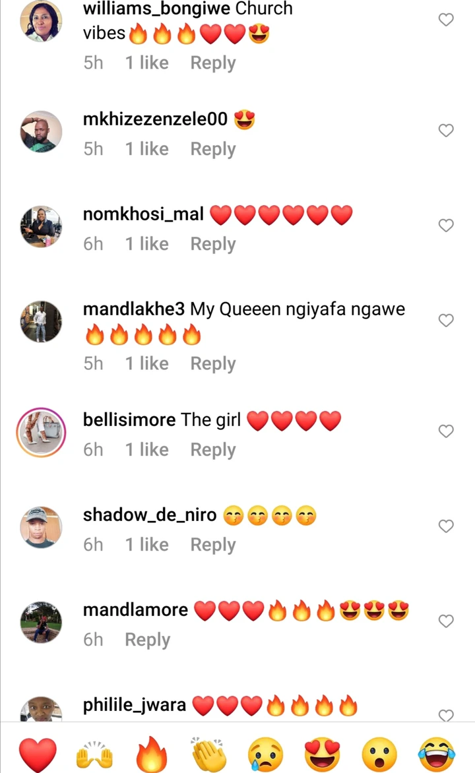This screenshot has width=475, height=773.
Task: Like williams_bongiwe's comment with heart
Action: 446,20
